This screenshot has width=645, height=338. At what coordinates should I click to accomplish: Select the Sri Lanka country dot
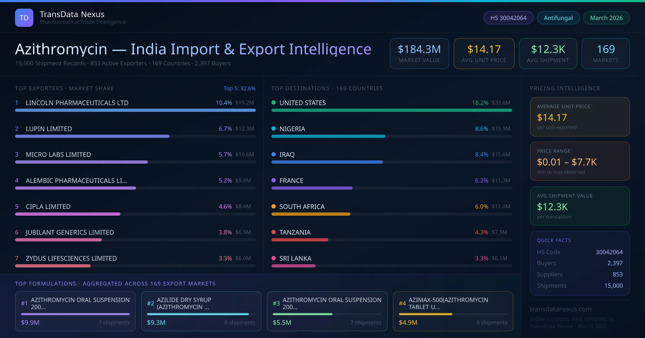tap(274, 258)
